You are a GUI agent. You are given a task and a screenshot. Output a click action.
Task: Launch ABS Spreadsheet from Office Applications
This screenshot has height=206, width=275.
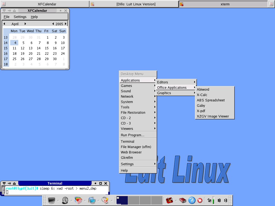(215, 100)
